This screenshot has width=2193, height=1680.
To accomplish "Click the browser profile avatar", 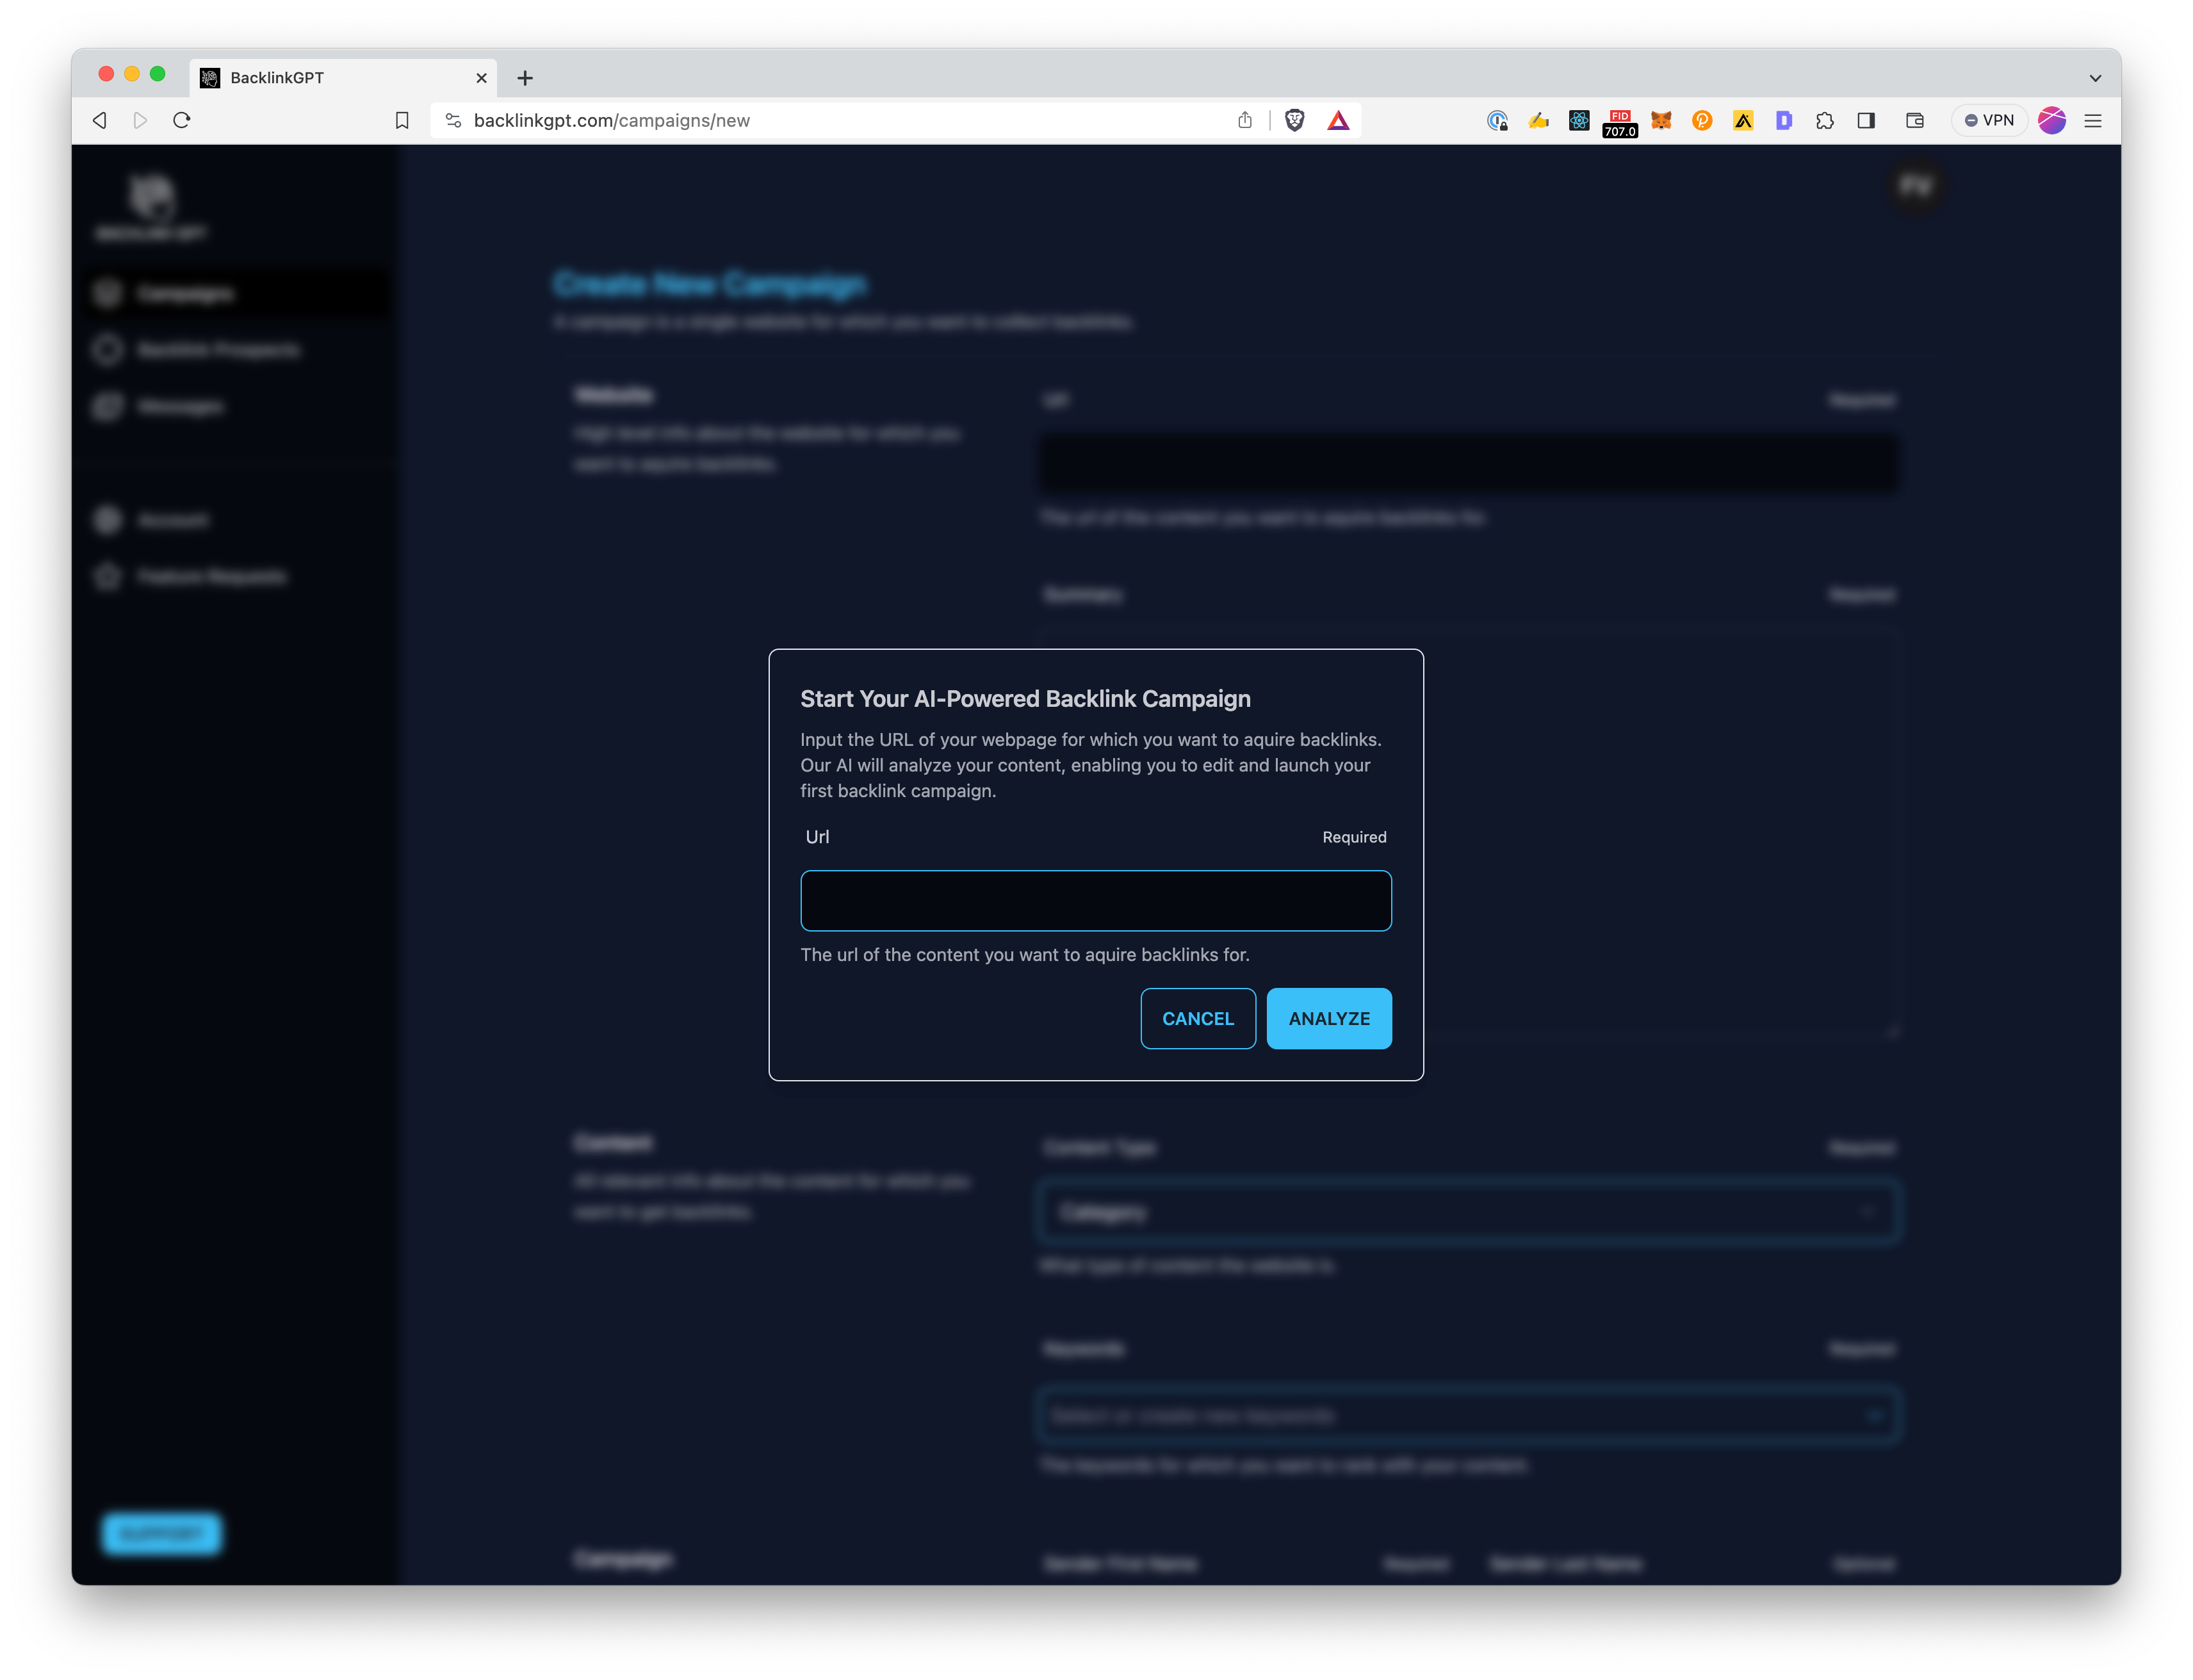I will [2052, 120].
